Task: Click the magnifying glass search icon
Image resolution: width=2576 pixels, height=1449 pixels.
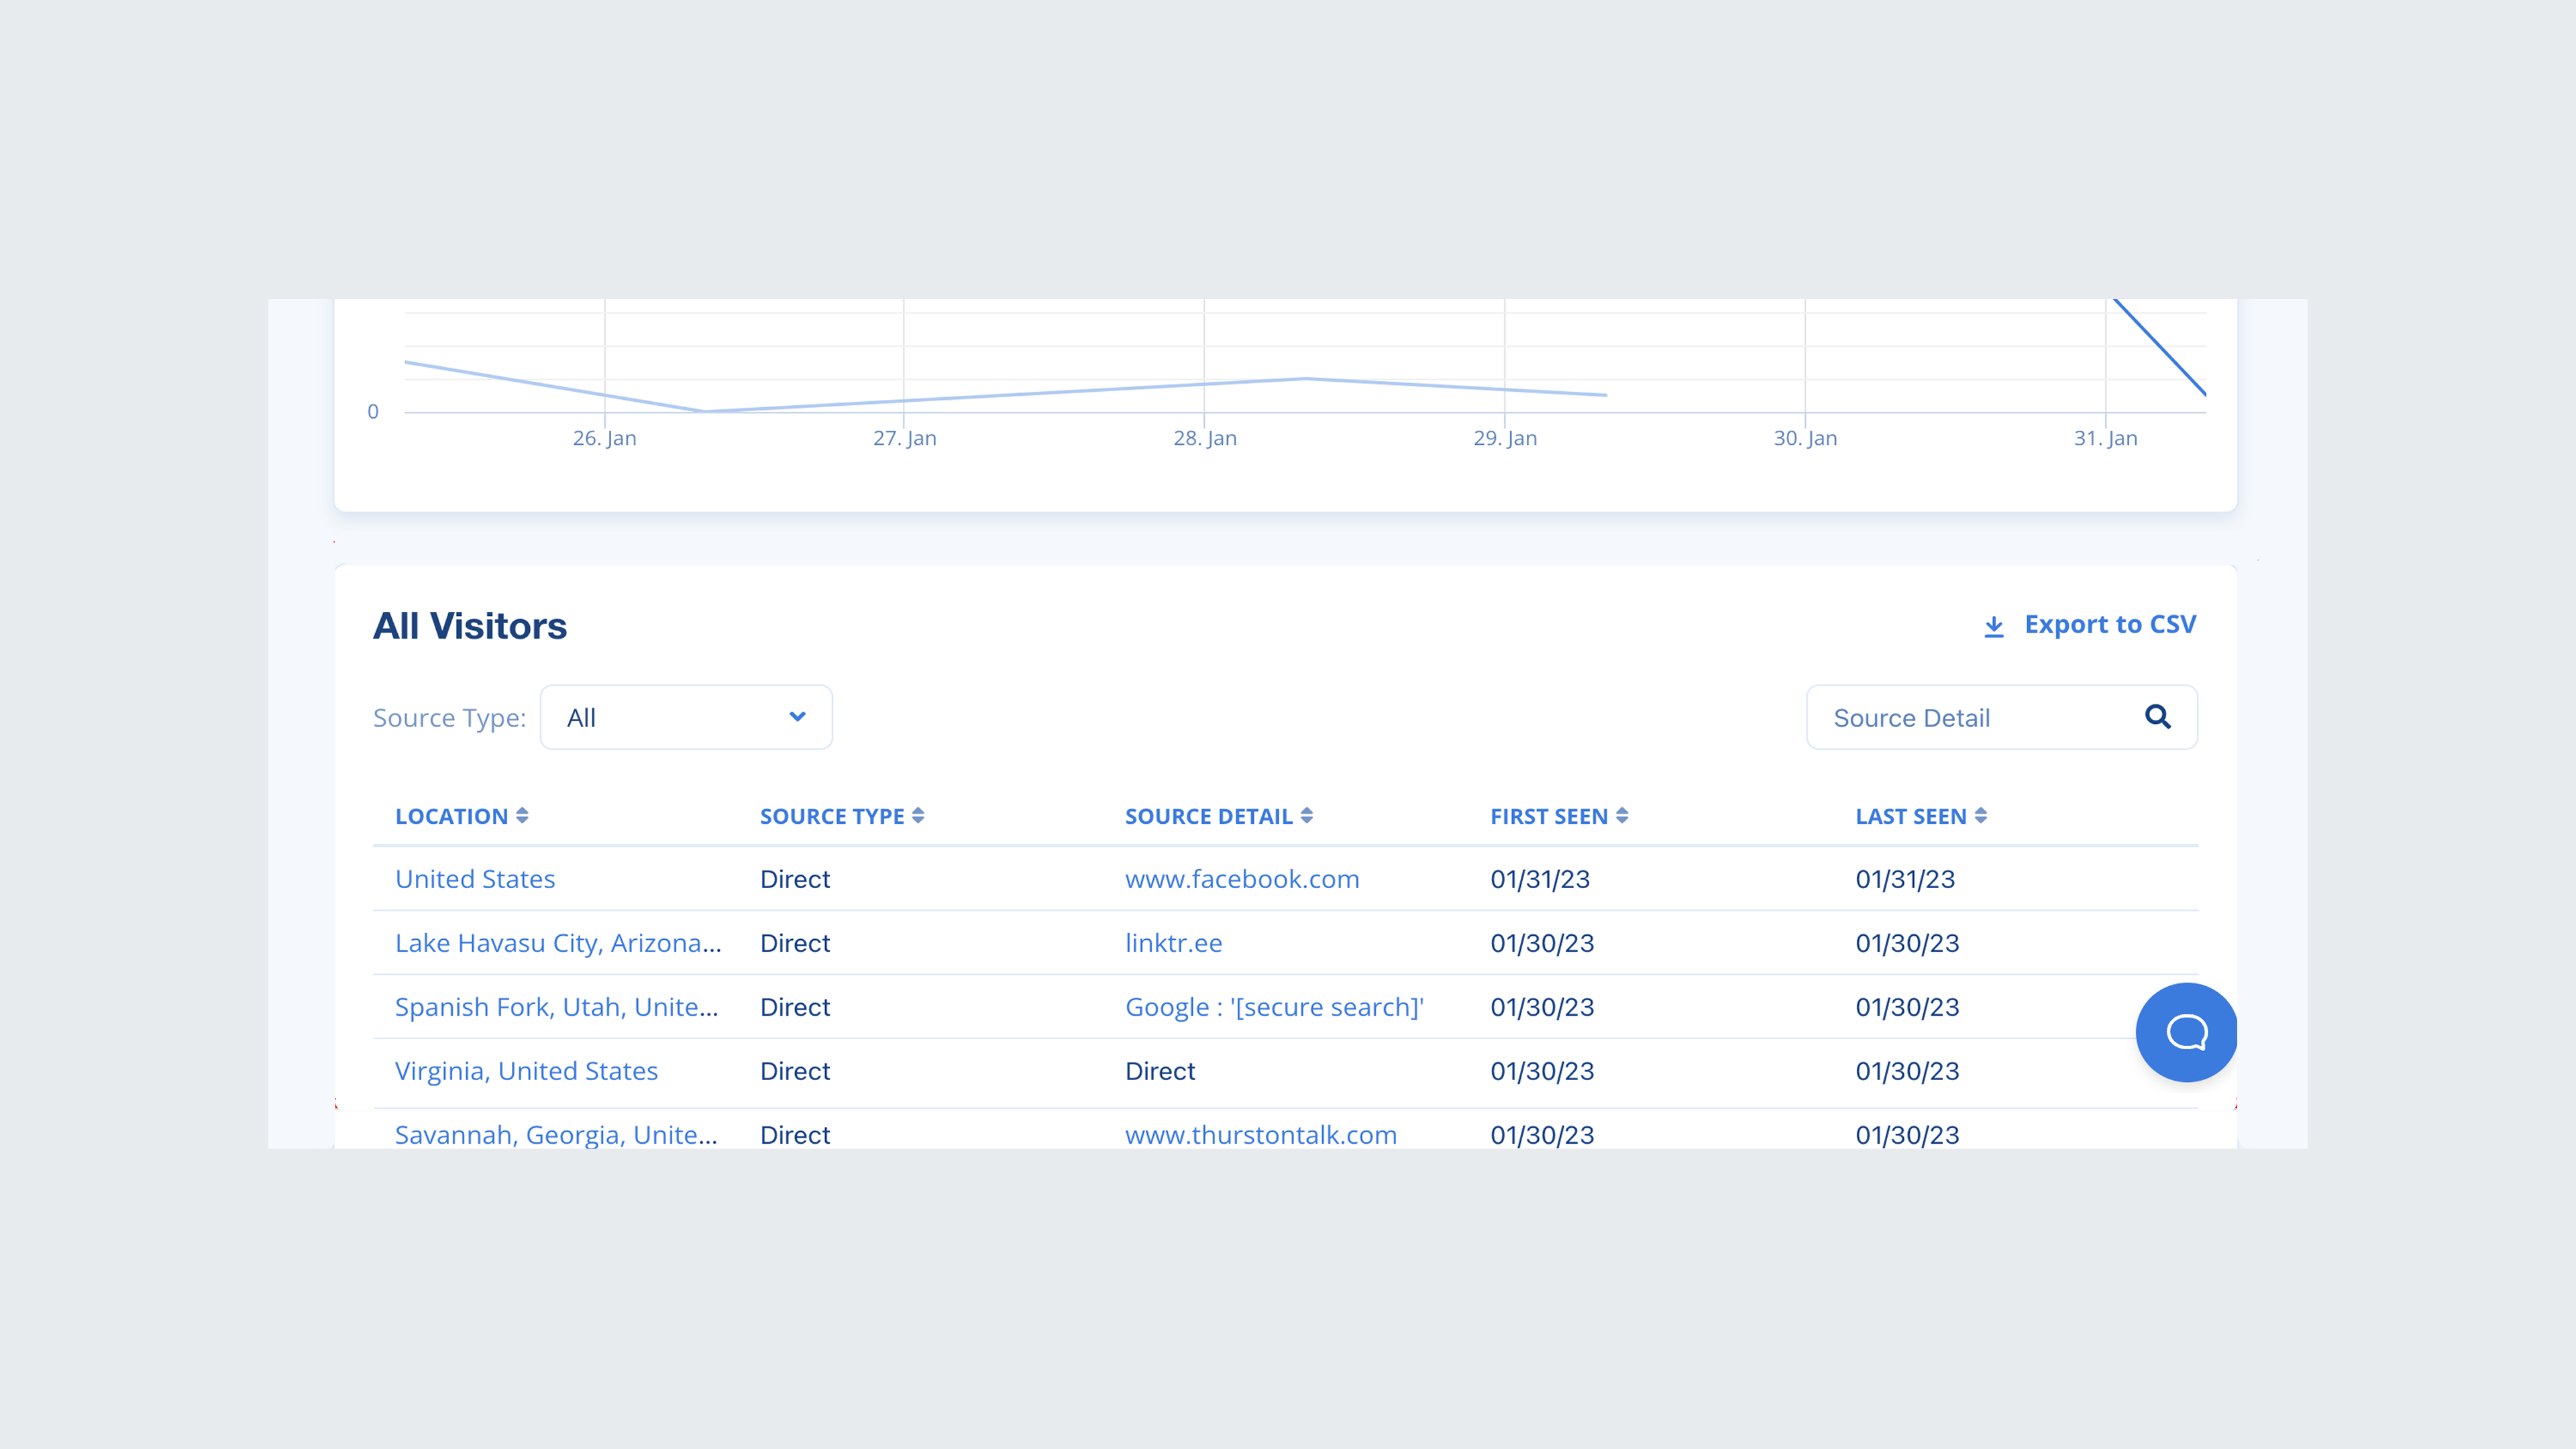Action: click(2157, 717)
